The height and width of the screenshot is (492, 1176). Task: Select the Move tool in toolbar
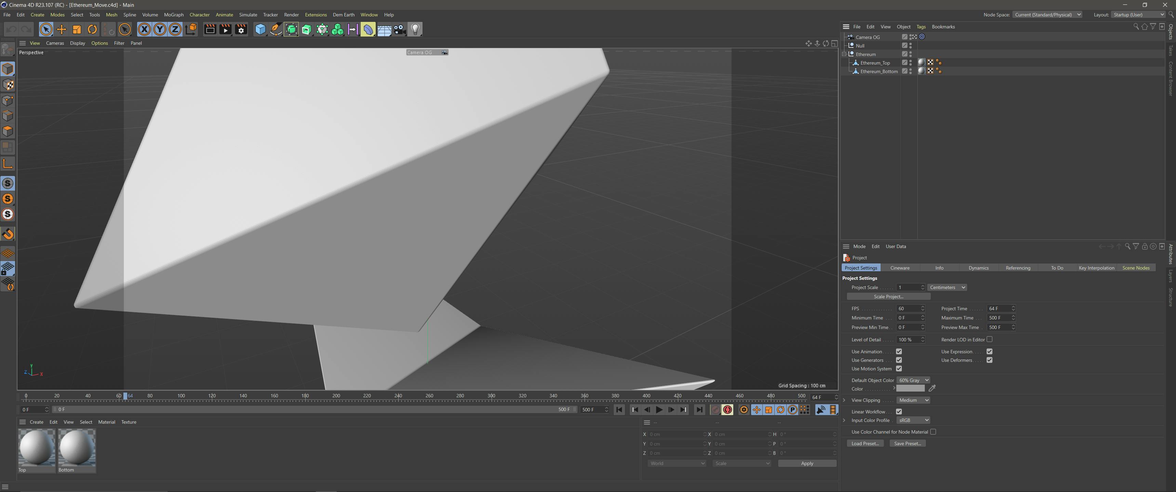[x=61, y=30]
